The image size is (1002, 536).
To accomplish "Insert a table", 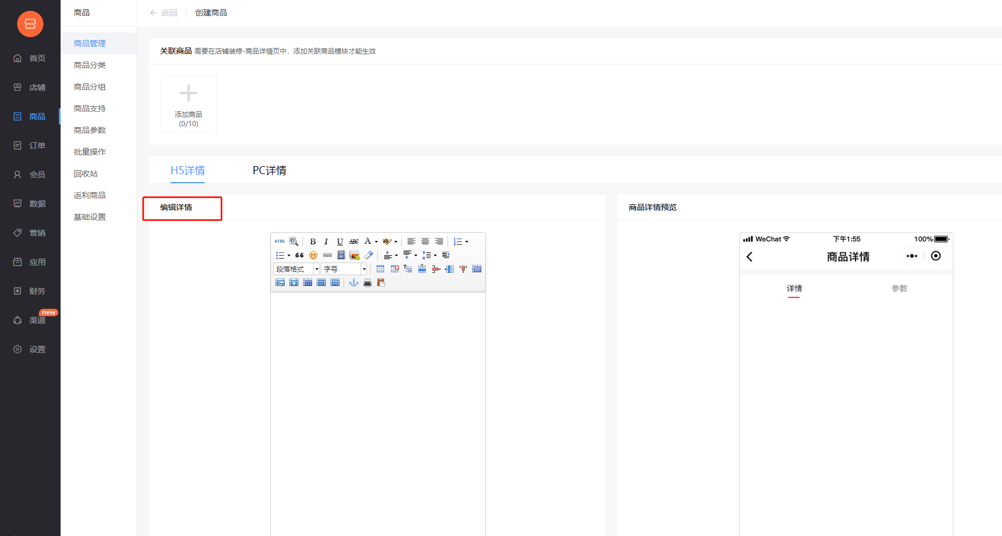I will (x=381, y=269).
